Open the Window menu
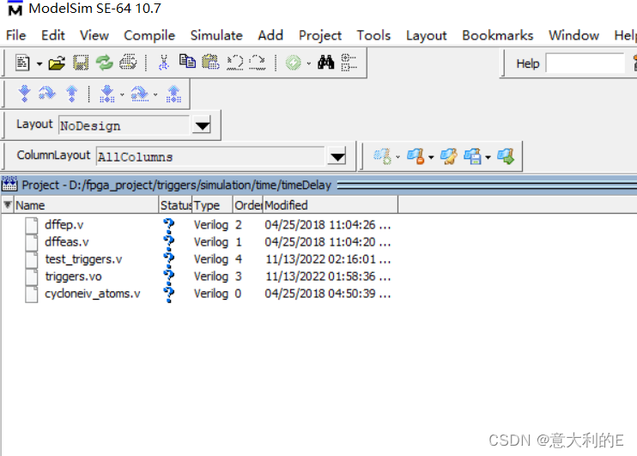The width and height of the screenshot is (637, 456). (x=573, y=35)
